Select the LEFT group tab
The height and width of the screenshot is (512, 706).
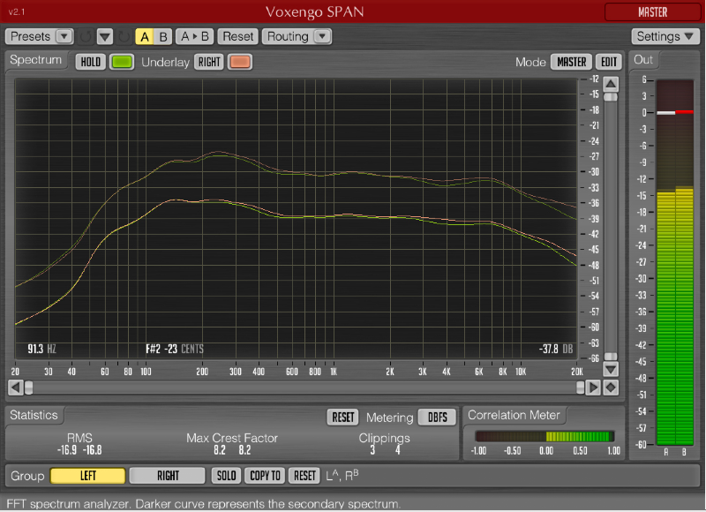88,476
